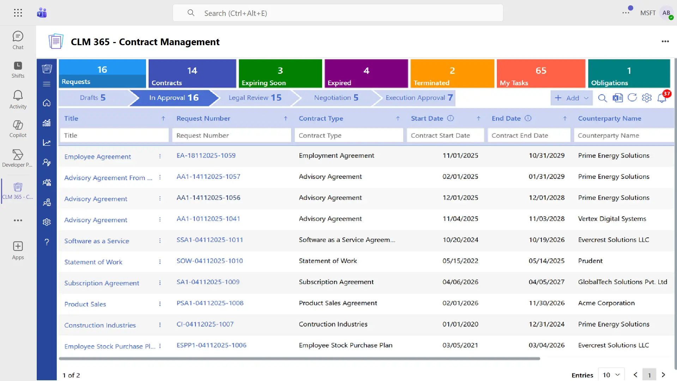The image size is (677, 381).
Task: Switch to the Drafts 5 stage
Action: click(x=92, y=98)
